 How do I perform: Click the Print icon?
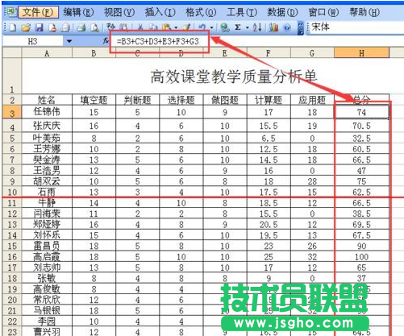click(81, 27)
